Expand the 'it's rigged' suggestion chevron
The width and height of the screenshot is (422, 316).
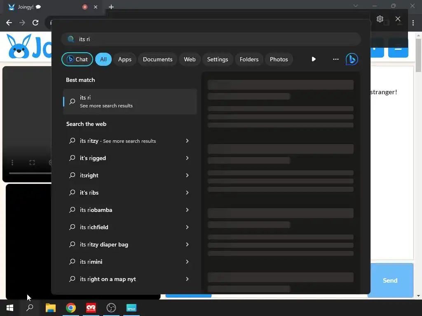[x=188, y=158]
